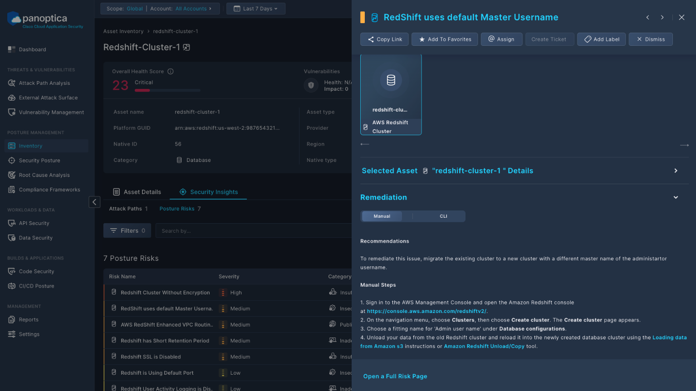
Task: Open the Filters button
Action: 127,230
